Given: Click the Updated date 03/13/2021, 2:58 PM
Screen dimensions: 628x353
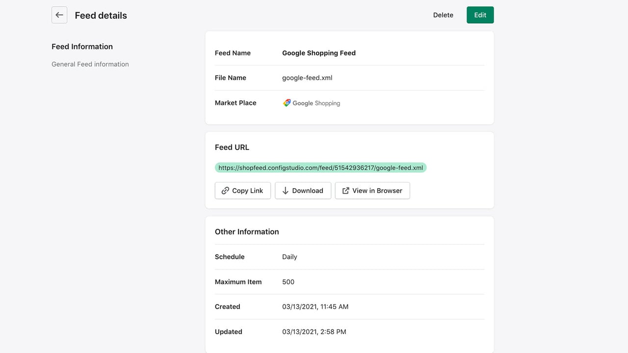Looking at the screenshot, I should point(314,332).
